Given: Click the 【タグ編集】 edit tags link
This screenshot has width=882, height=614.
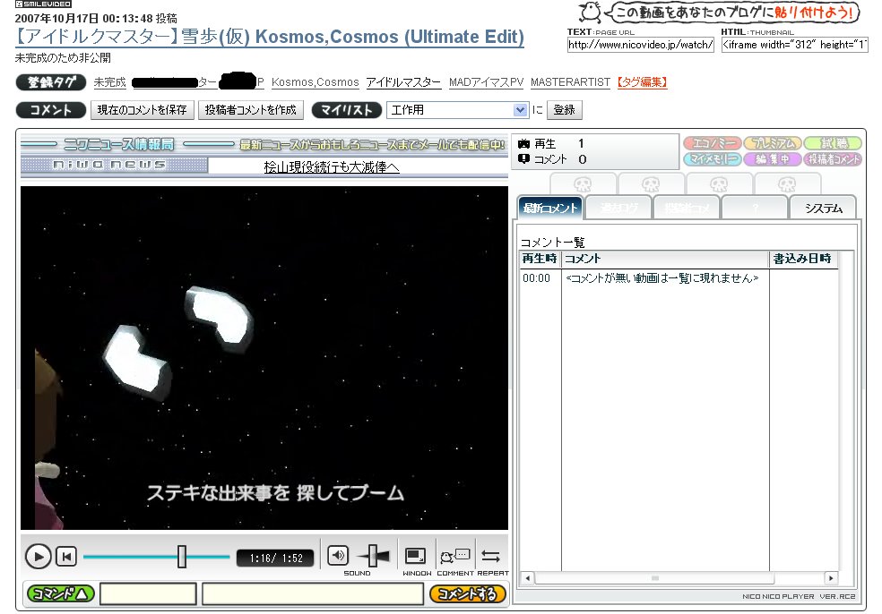Looking at the screenshot, I should [642, 82].
